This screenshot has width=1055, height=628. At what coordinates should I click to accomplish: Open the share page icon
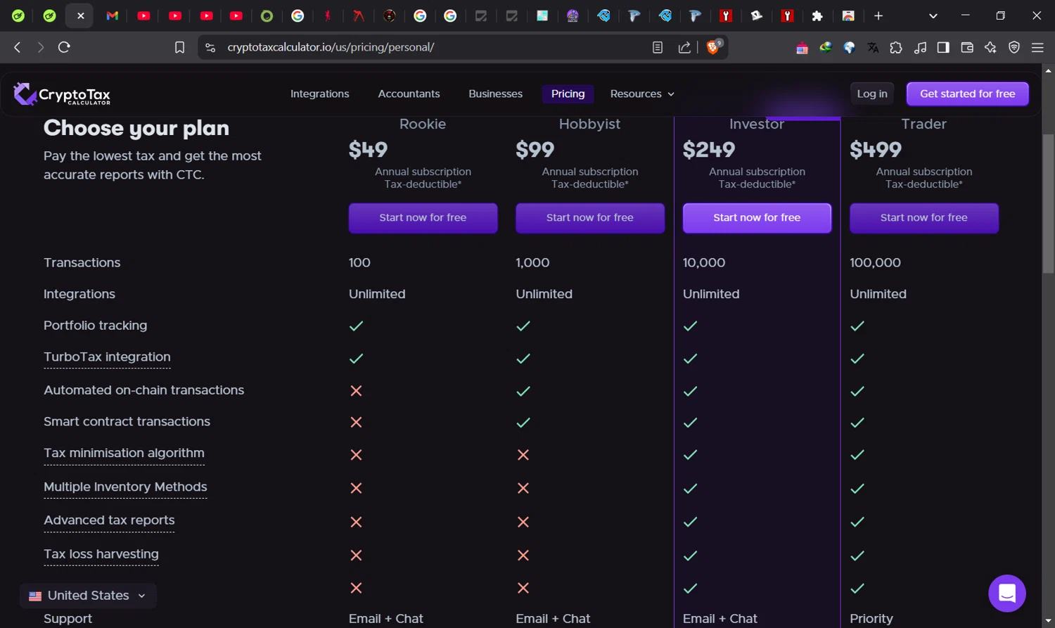(x=684, y=47)
